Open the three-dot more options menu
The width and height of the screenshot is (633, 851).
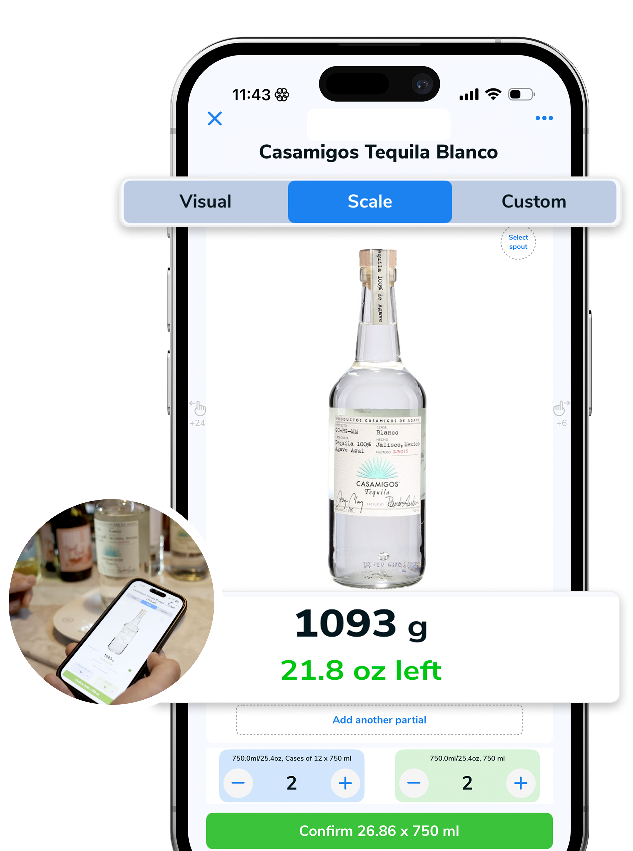coord(544,118)
